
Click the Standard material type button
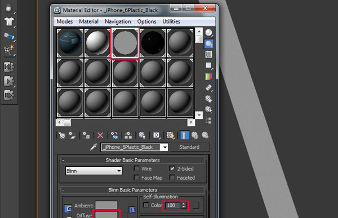click(189, 147)
